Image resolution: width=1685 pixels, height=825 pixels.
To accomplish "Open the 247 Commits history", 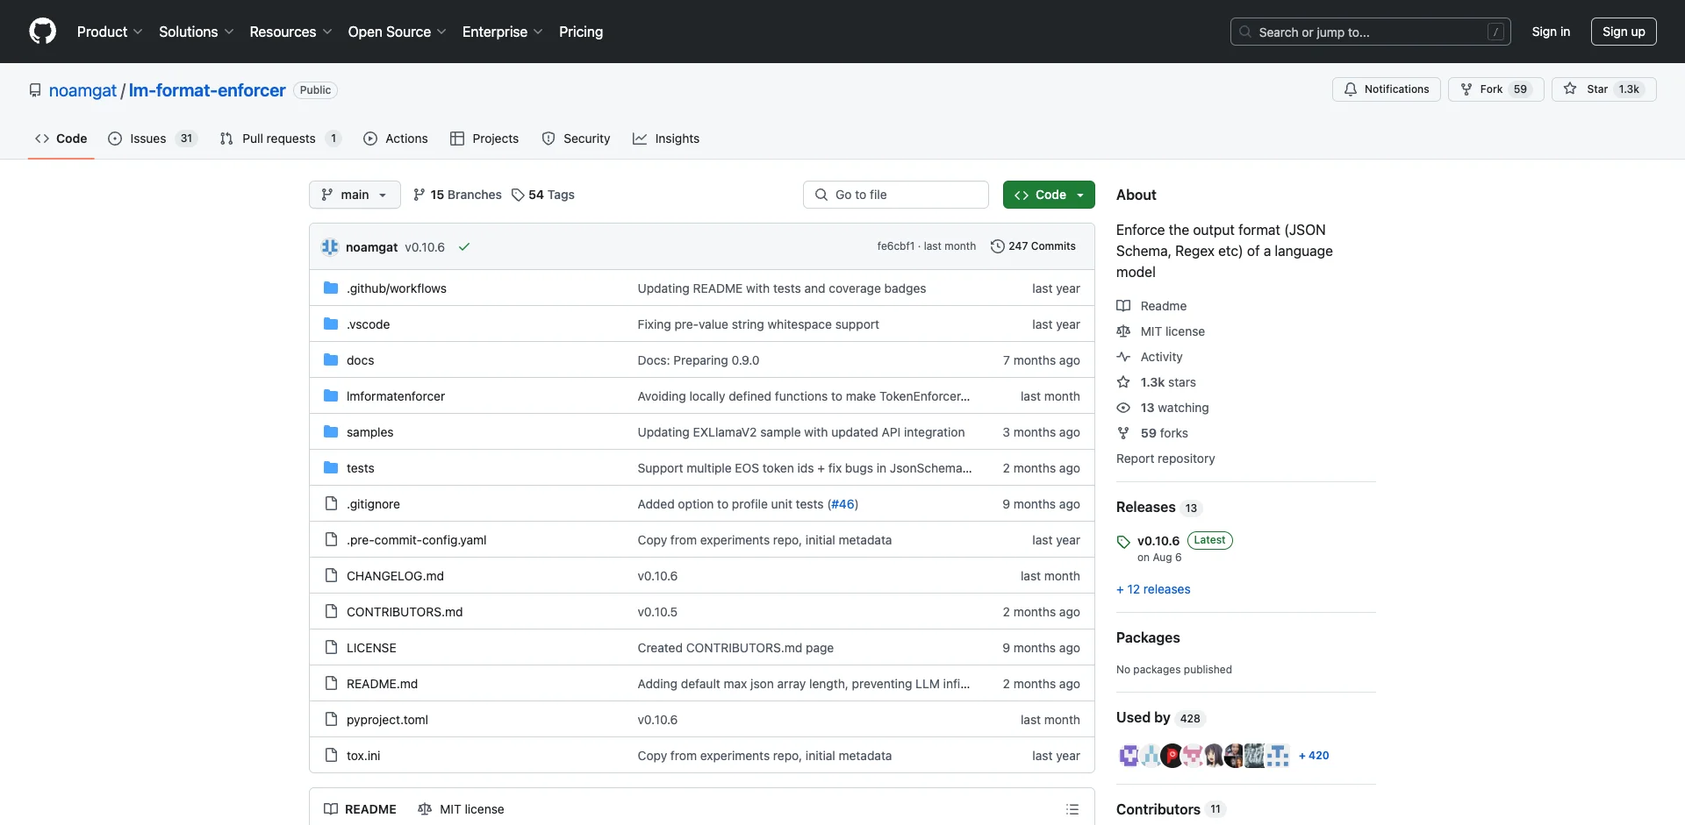I will (x=1033, y=246).
